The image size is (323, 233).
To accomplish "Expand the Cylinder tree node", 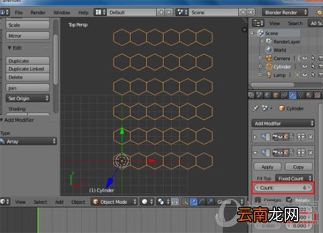I will click(260, 67).
